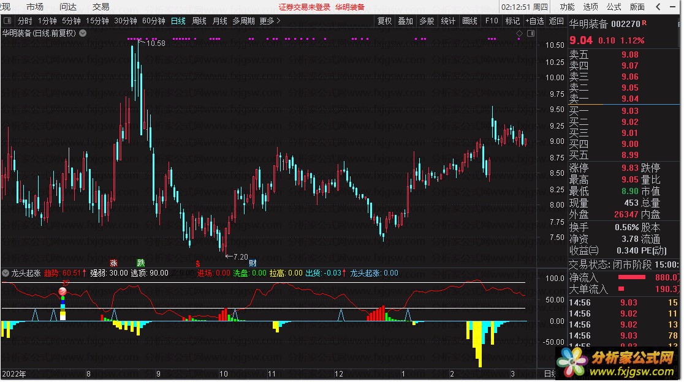Open the chart title dropdown arrow
This screenshot has width=684, height=382.
tap(83, 33)
